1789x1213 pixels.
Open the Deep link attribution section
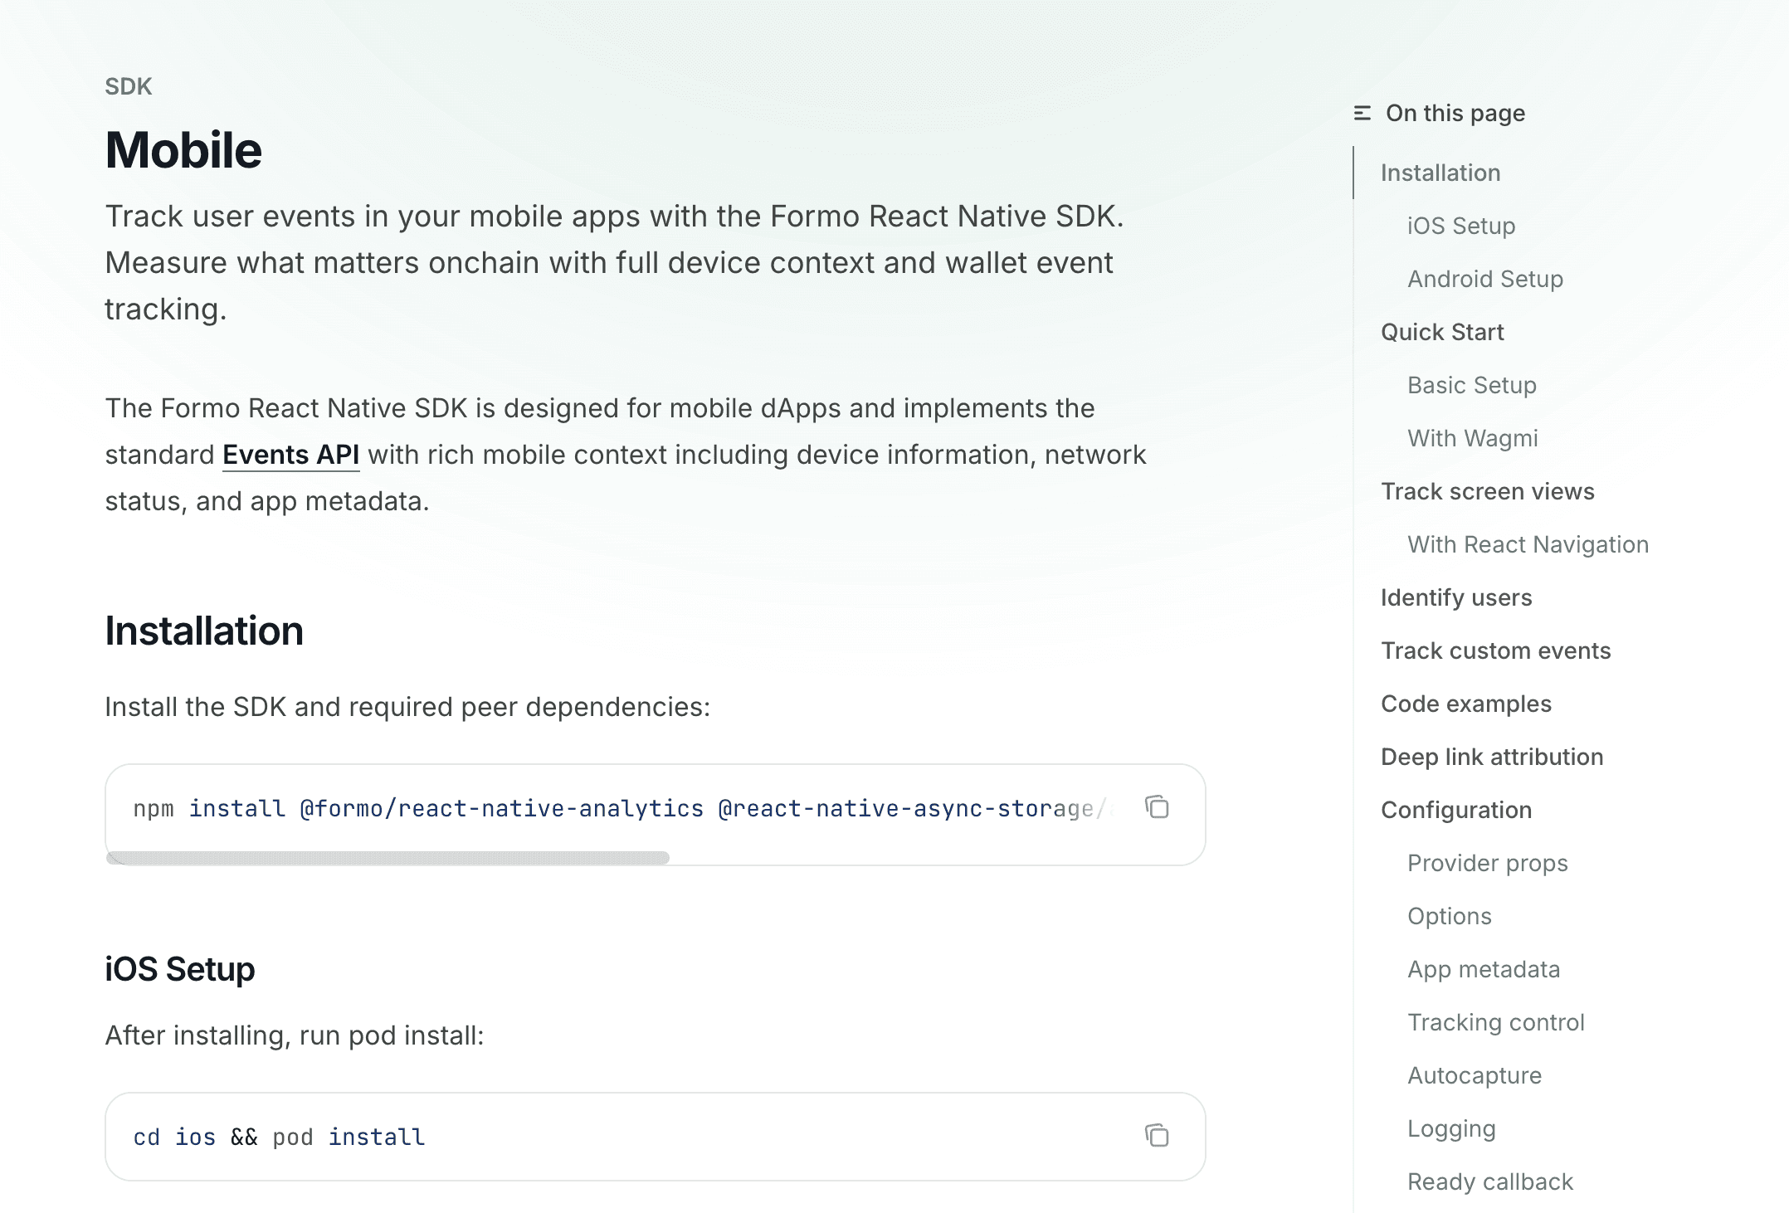(x=1491, y=757)
